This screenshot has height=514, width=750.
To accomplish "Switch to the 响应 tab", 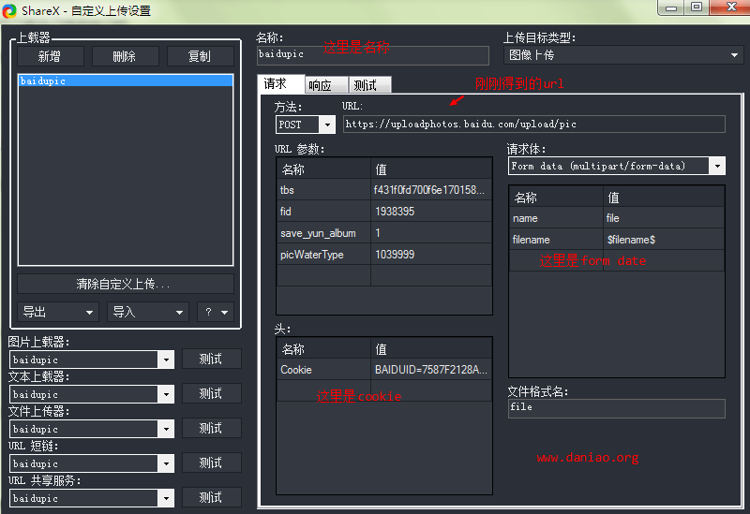I will point(326,85).
